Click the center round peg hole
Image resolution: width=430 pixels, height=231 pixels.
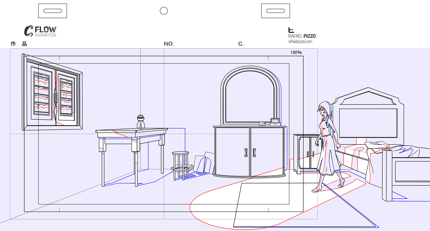pos(164,11)
